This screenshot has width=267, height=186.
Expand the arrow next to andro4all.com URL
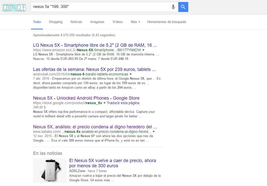(x=131, y=74)
